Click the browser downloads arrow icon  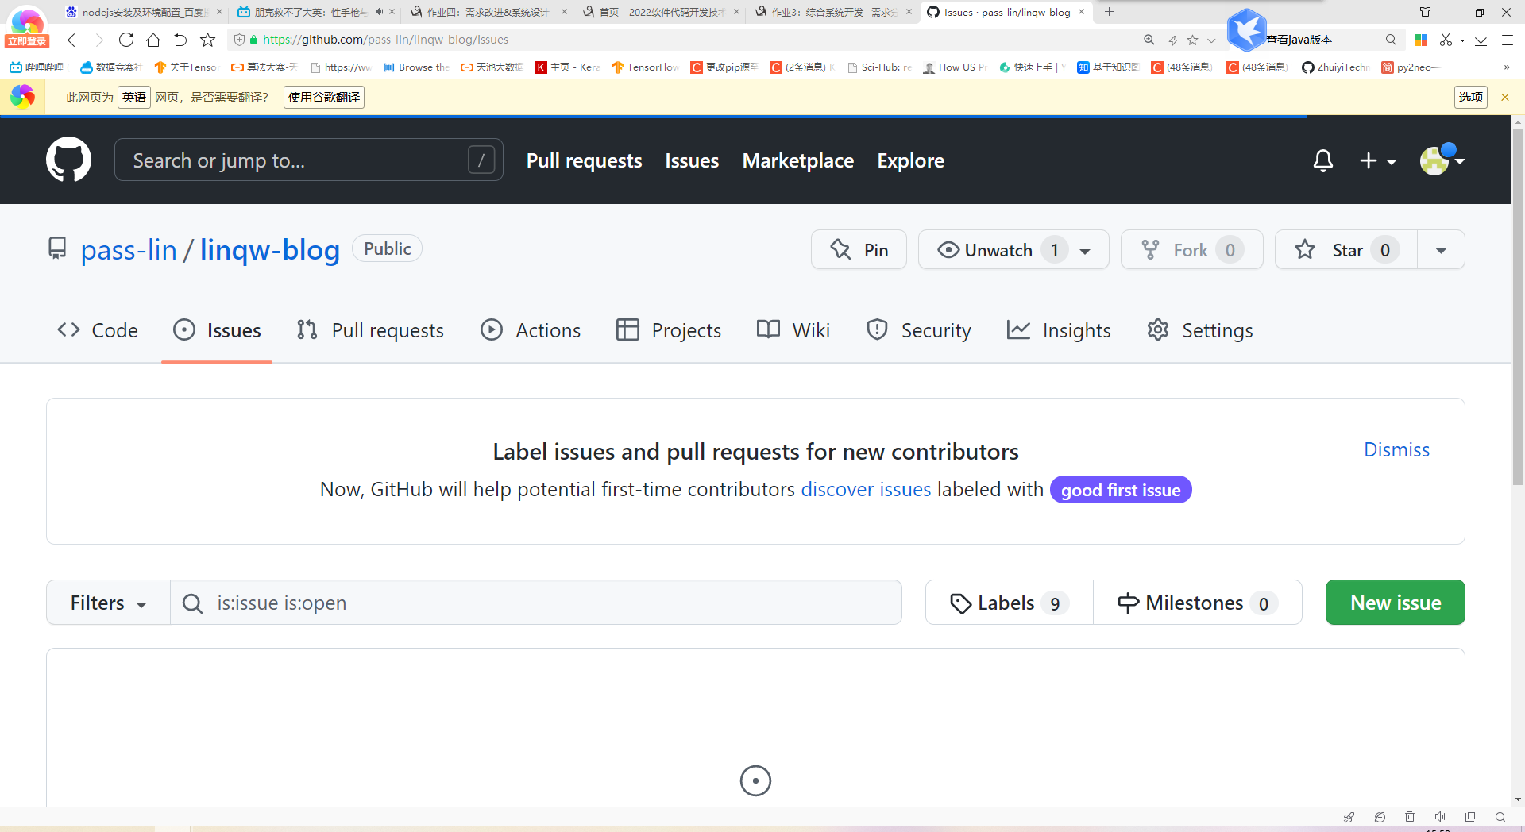(1481, 40)
